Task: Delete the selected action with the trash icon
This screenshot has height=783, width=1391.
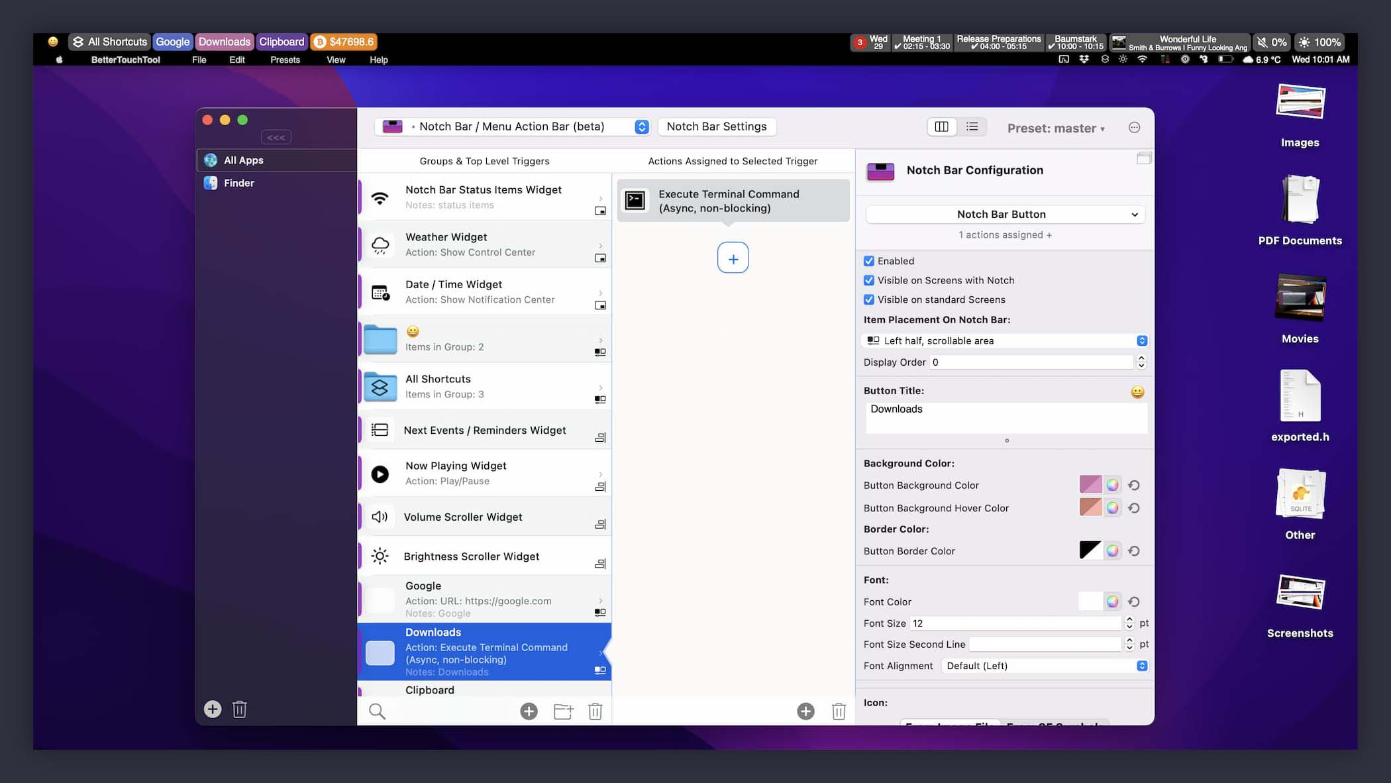Action: point(839,711)
